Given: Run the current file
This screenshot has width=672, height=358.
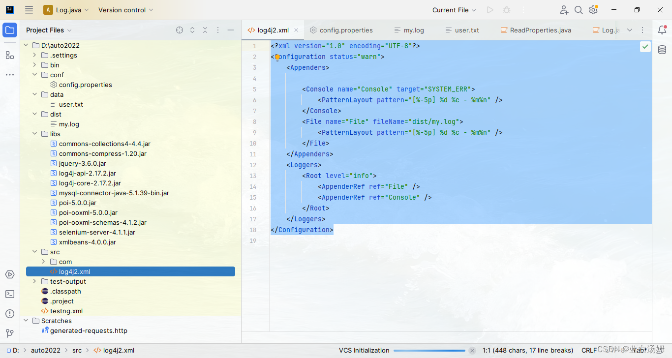Looking at the screenshot, I should click(x=490, y=10).
